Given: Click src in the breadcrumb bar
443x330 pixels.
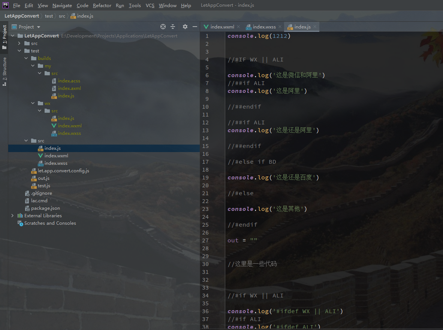Looking at the screenshot, I should point(62,16).
